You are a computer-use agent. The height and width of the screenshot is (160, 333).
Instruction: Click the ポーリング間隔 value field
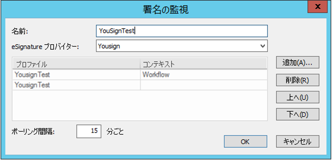89,131
